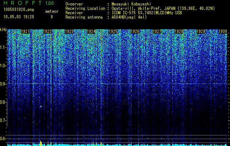
Task: Click the 0.7 frequency axis label
Action: click(3, 120)
